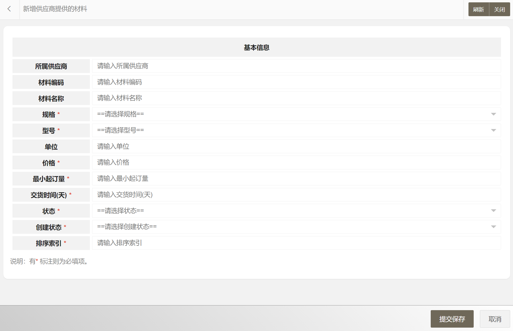Click the back arrow icon
The width and height of the screenshot is (513, 331).
click(9, 9)
